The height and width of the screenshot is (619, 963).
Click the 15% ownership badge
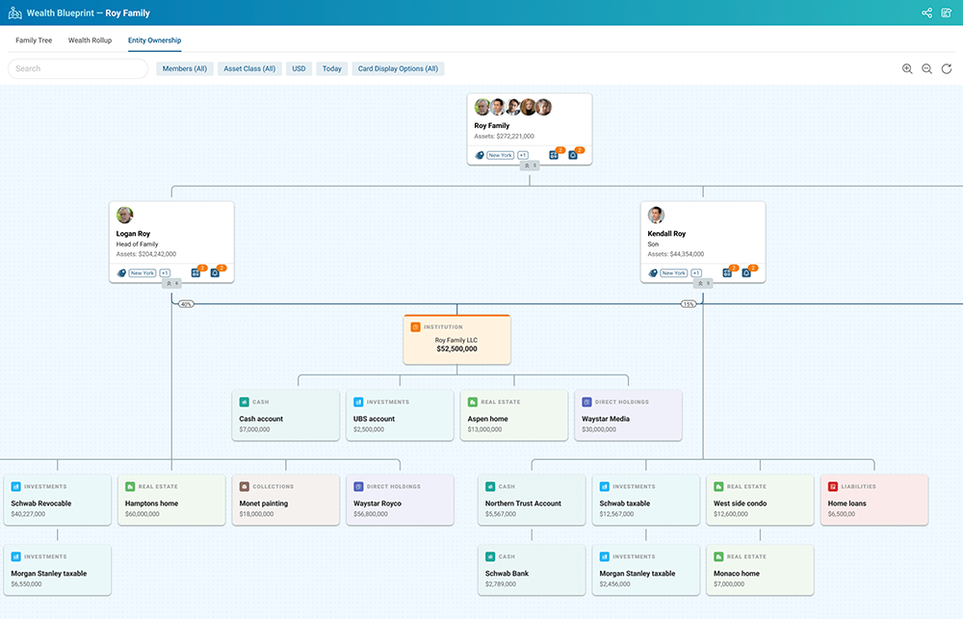point(689,304)
